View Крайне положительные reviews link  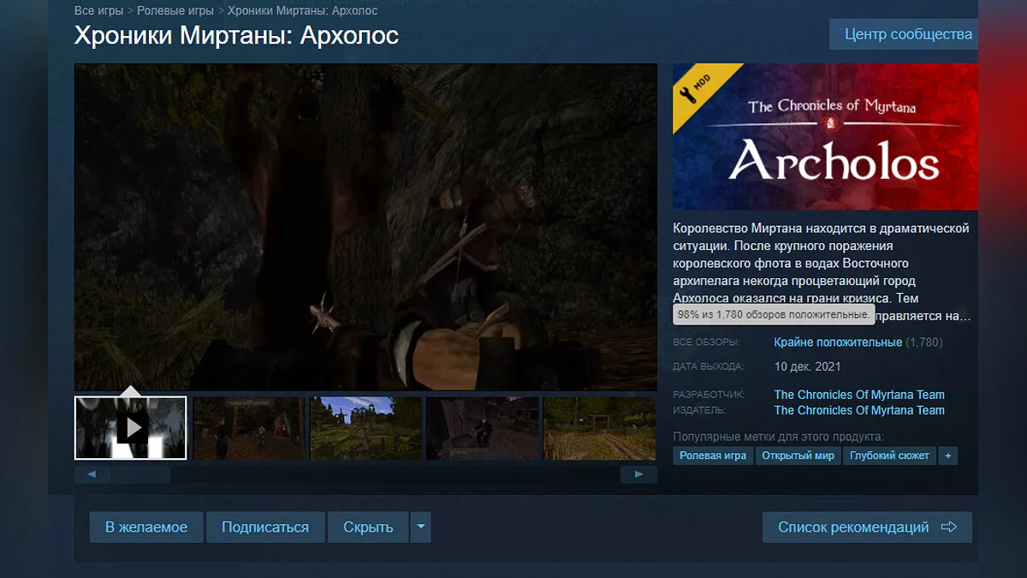pos(838,343)
